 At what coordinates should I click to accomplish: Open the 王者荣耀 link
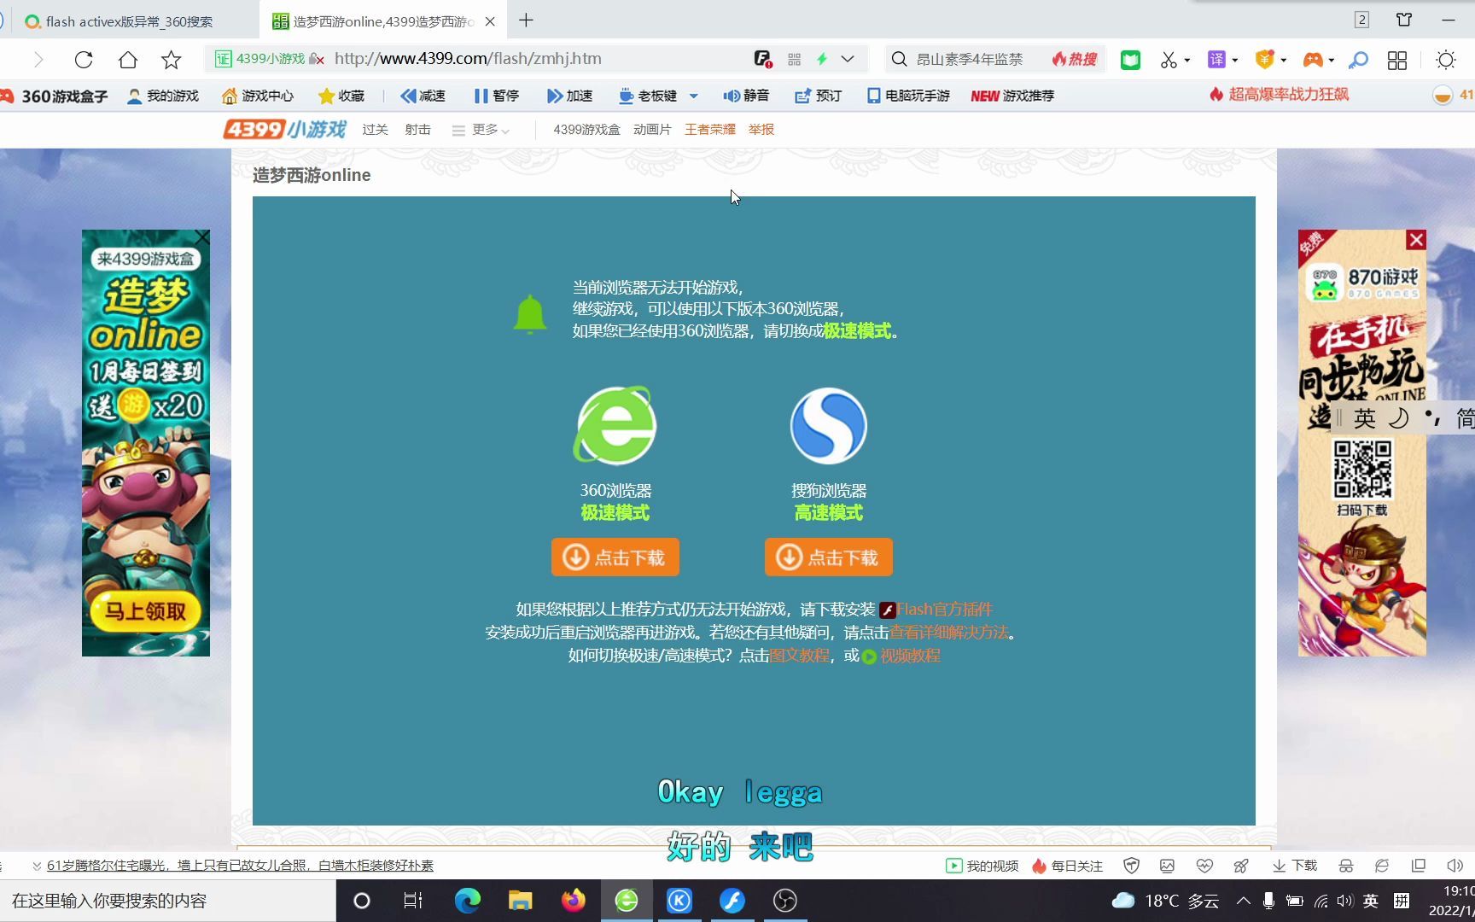[710, 130]
